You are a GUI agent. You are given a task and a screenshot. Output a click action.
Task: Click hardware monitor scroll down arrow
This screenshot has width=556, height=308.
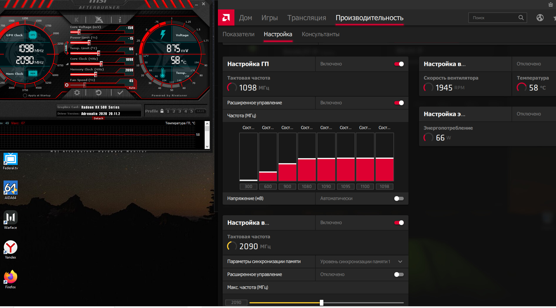[x=207, y=146]
